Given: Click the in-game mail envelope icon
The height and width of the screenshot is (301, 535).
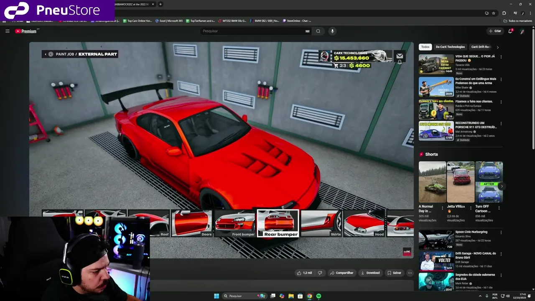Looking at the screenshot, I should pos(400,56).
